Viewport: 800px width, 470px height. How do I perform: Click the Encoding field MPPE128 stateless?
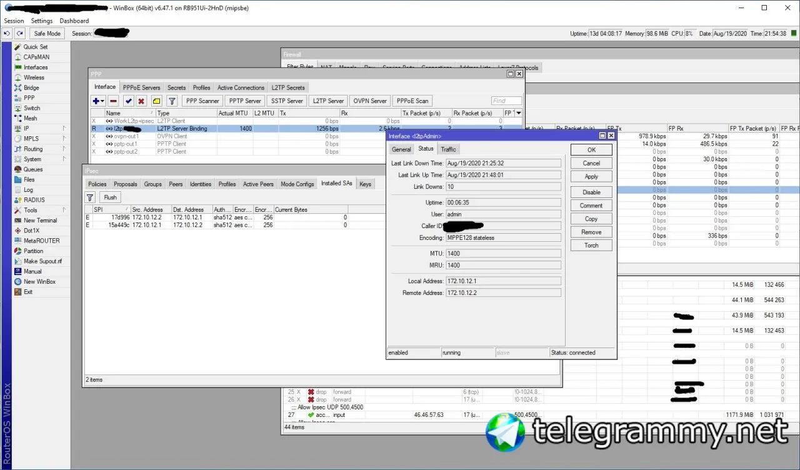click(503, 238)
